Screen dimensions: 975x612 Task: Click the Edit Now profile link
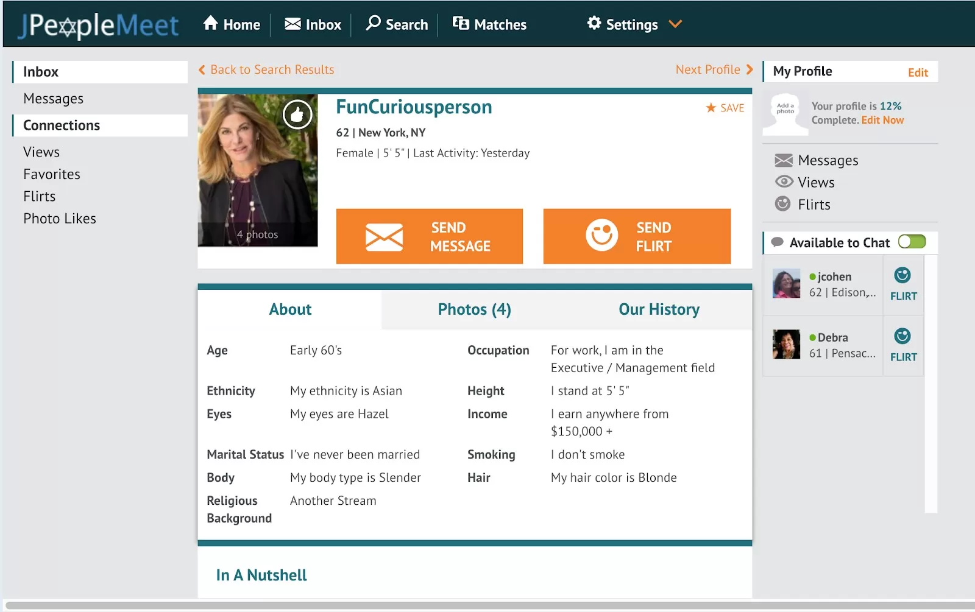point(882,120)
